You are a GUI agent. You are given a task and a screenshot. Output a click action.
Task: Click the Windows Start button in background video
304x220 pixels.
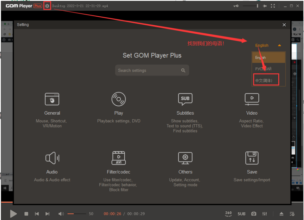click(x=5, y=188)
